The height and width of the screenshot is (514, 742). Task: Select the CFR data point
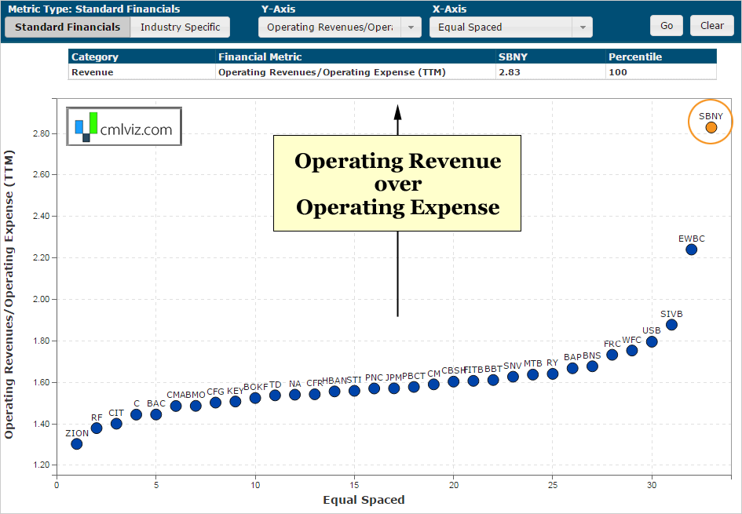(314, 394)
